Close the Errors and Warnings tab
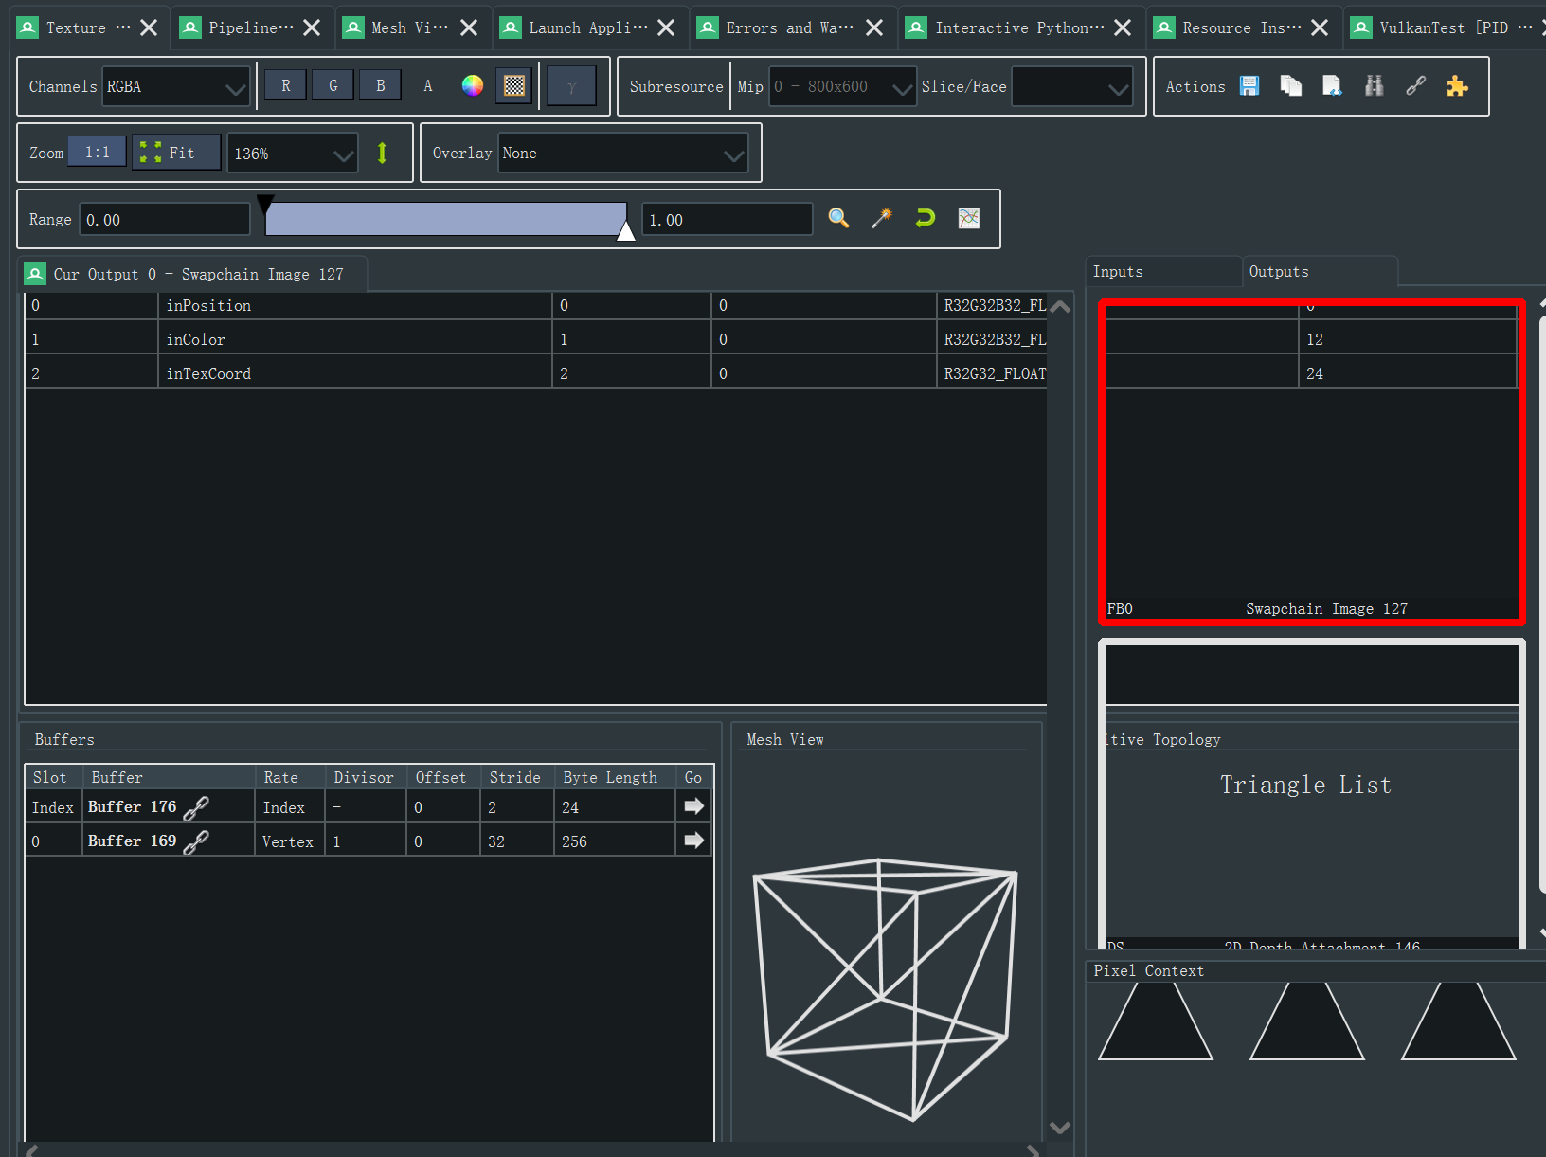Image resolution: width=1546 pixels, height=1157 pixels. click(874, 27)
